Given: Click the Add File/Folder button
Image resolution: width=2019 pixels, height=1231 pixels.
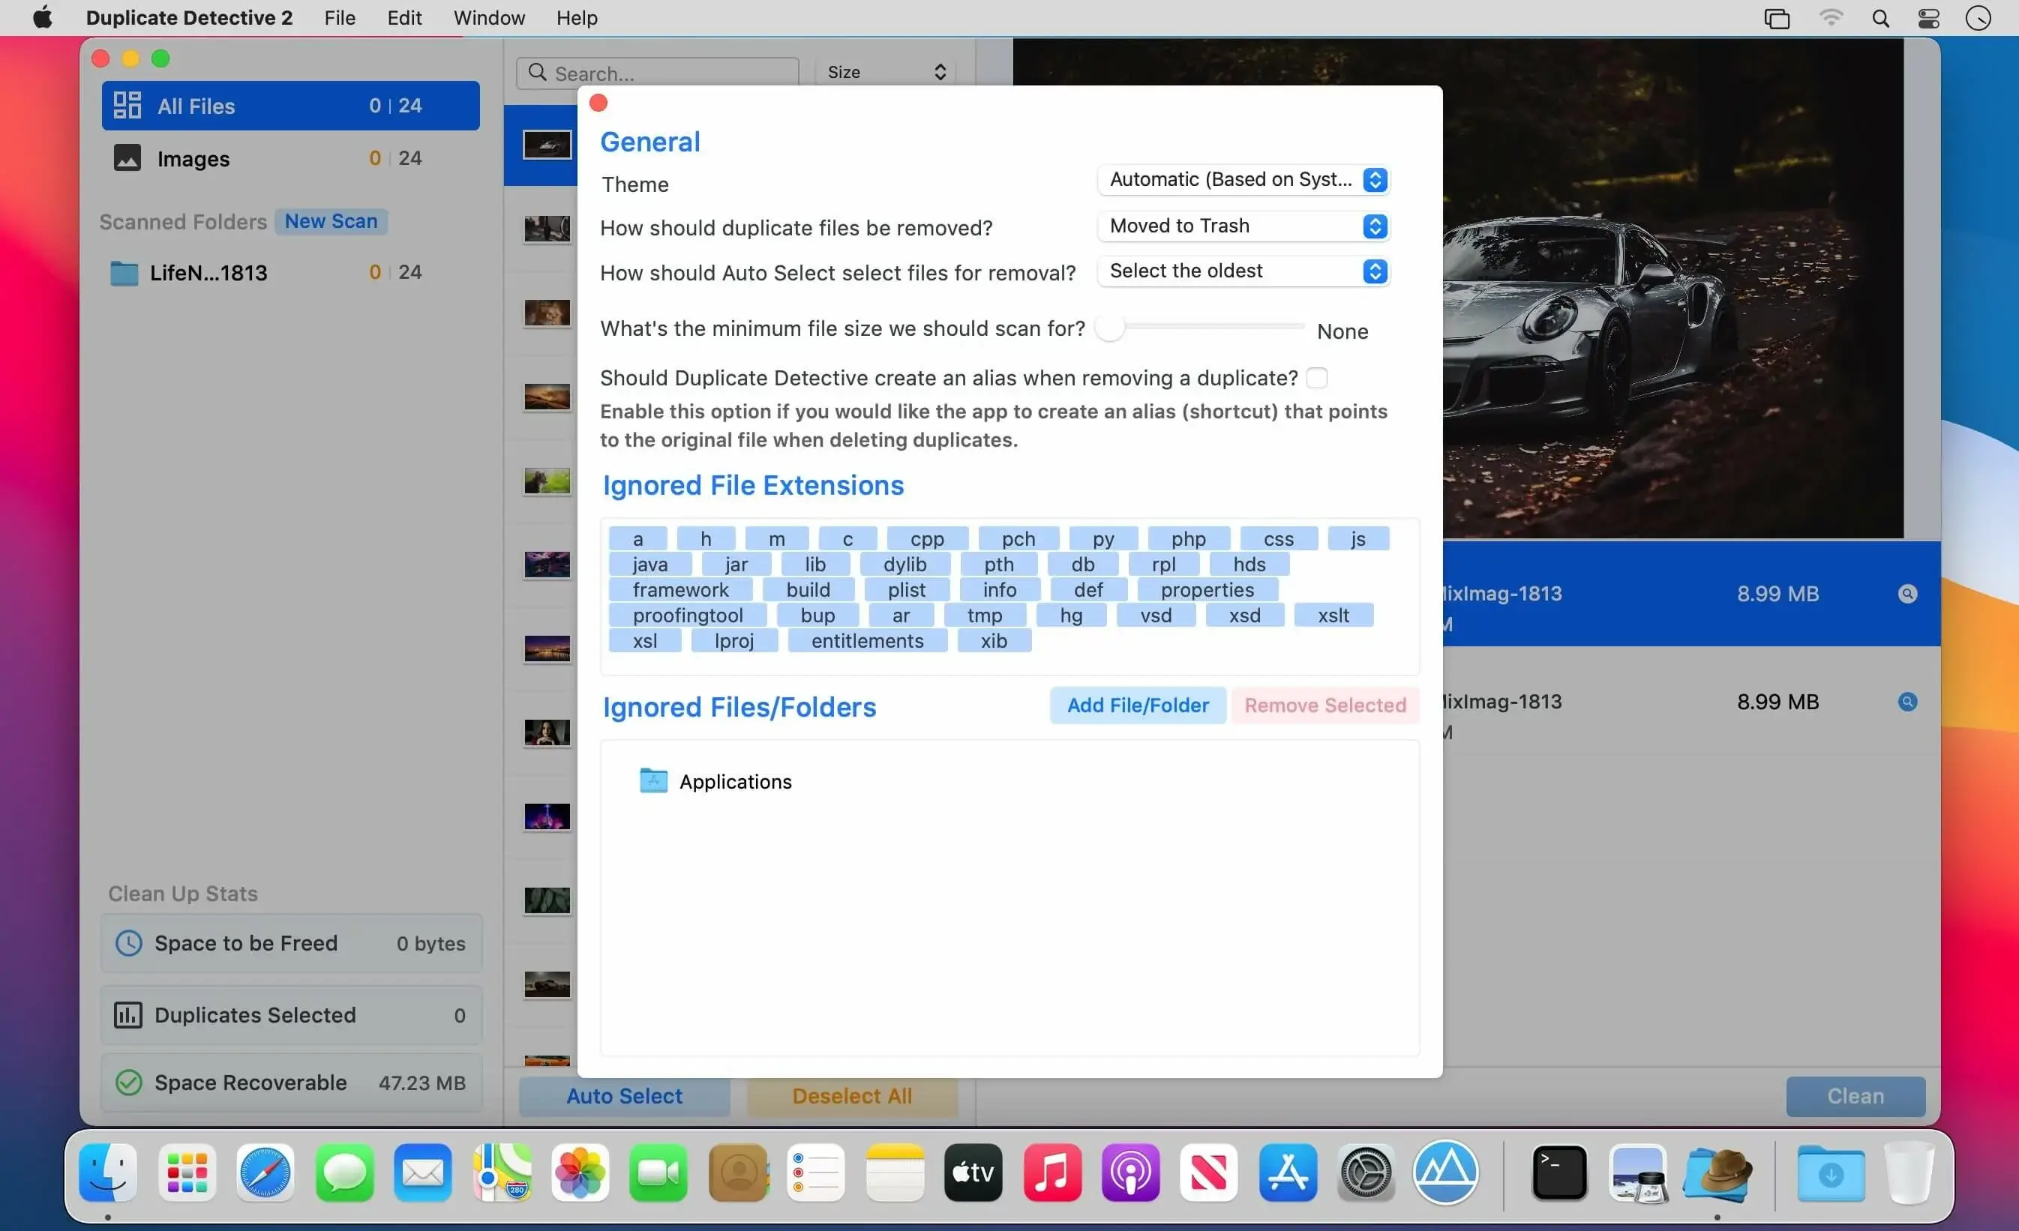Looking at the screenshot, I should (x=1137, y=705).
